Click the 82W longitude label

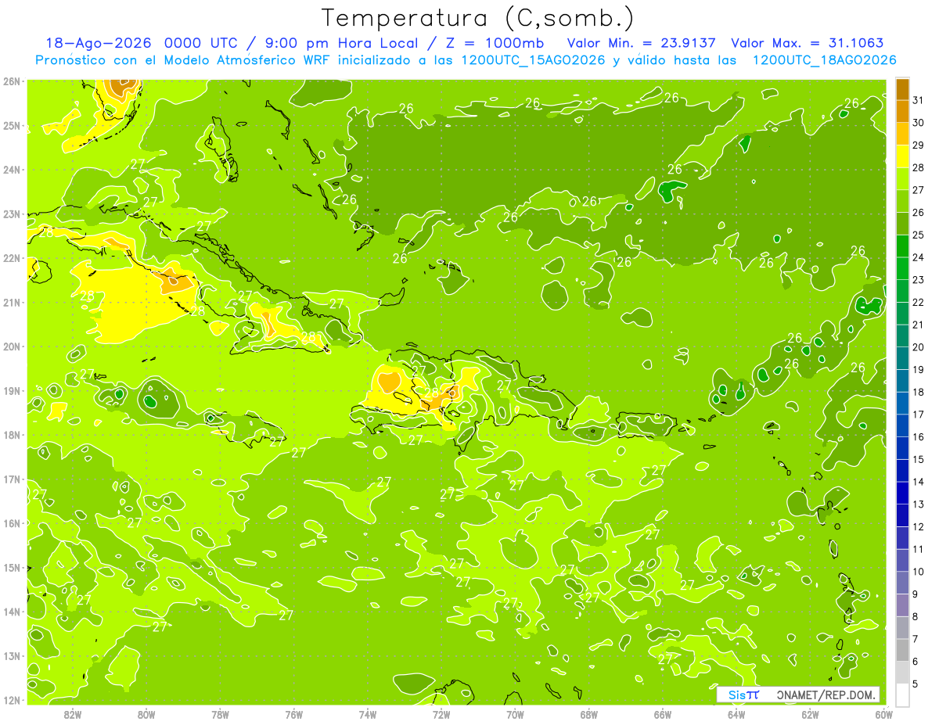click(x=73, y=714)
